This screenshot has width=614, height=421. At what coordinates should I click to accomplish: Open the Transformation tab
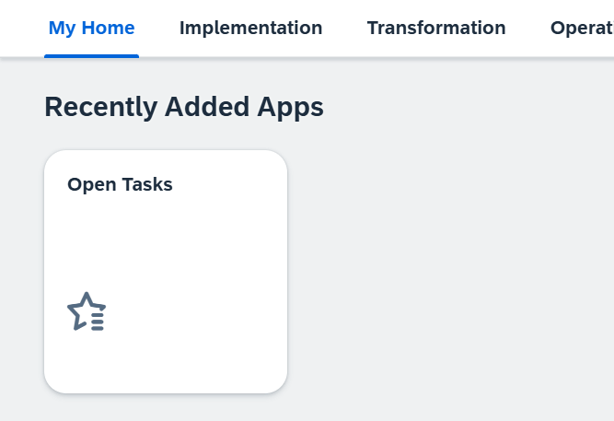pyautogui.click(x=436, y=28)
